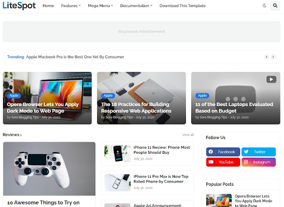284x207 pixels.
Task: Open the trending Apple Macbook Pro headline
Action: (x=75, y=57)
